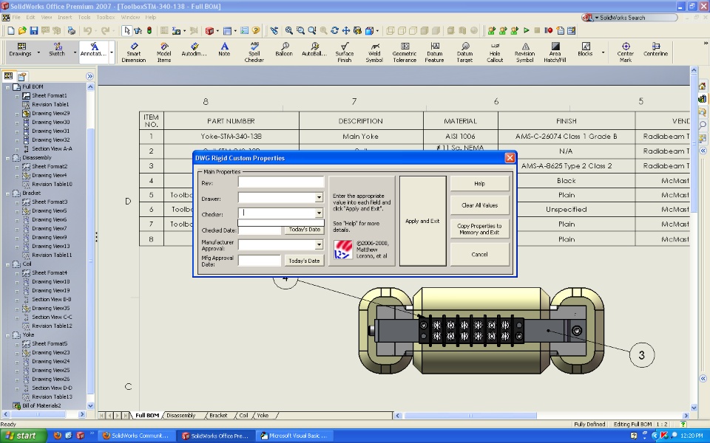Open the Blocks tool
Image resolution: width=710 pixels, height=443 pixels.
click(585, 49)
